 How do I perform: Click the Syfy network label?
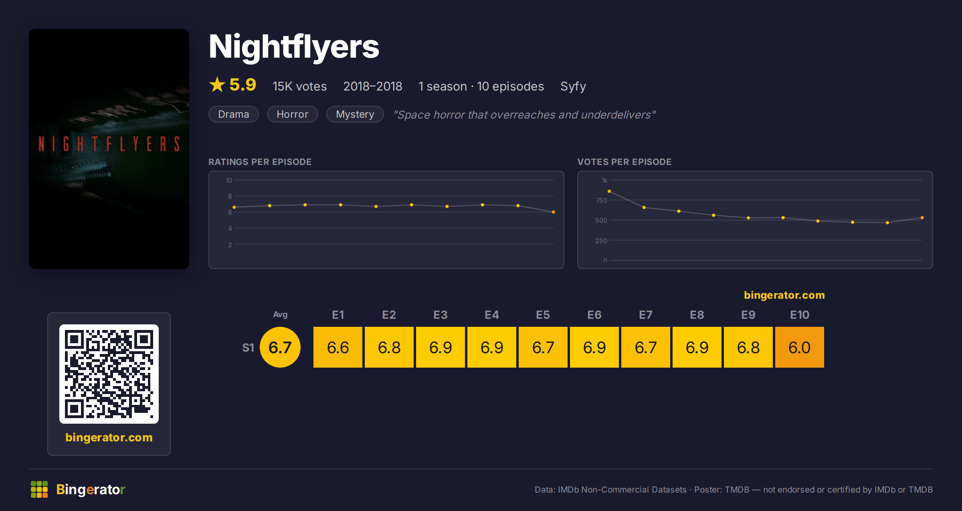click(x=573, y=87)
